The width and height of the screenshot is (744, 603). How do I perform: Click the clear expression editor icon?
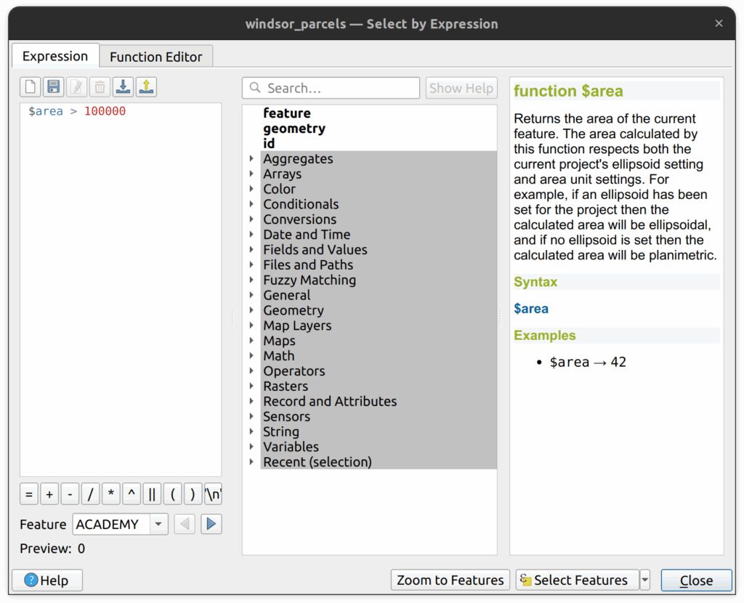[x=30, y=88]
